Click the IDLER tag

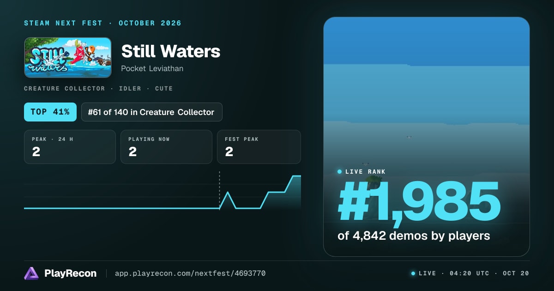130,88
